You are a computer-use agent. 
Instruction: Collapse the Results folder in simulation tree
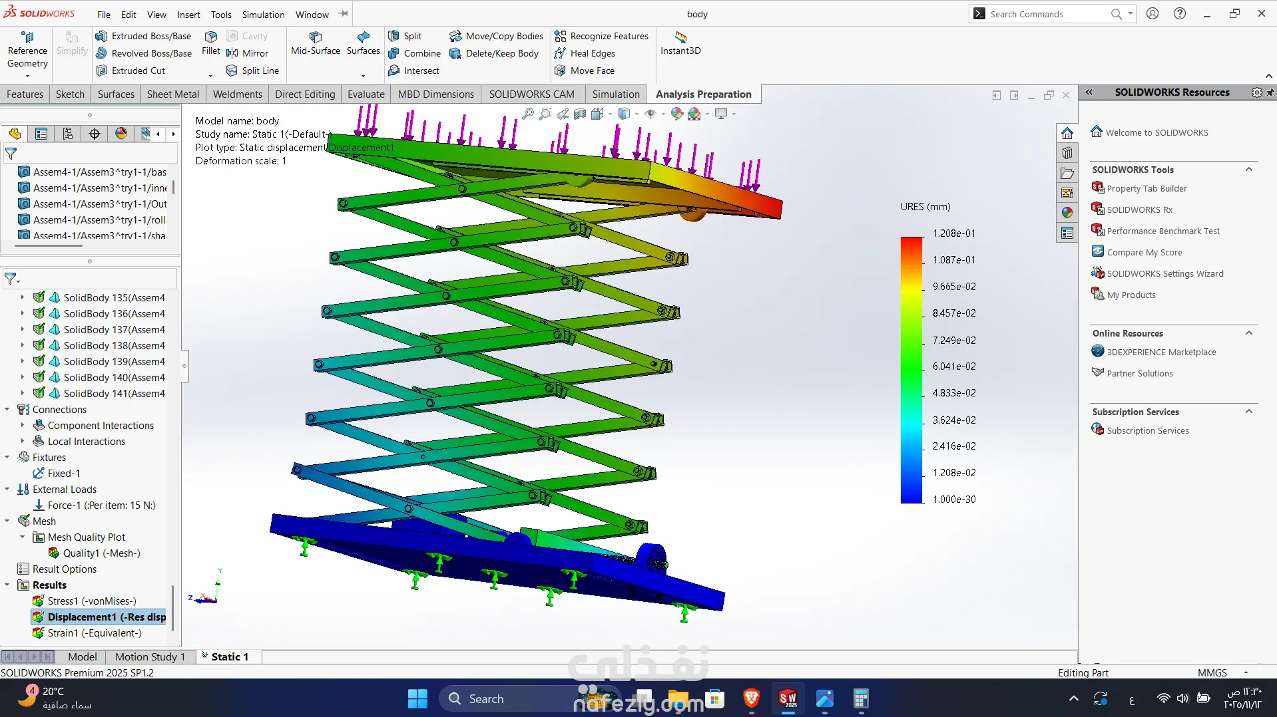(7, 585)
